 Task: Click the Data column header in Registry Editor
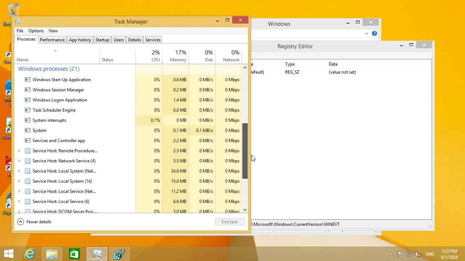click(333, 64)
